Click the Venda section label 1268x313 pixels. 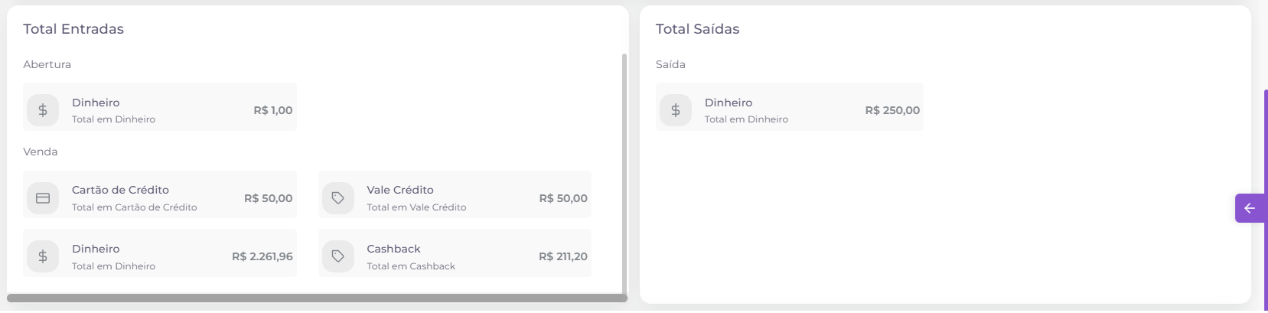coord(41,152)
